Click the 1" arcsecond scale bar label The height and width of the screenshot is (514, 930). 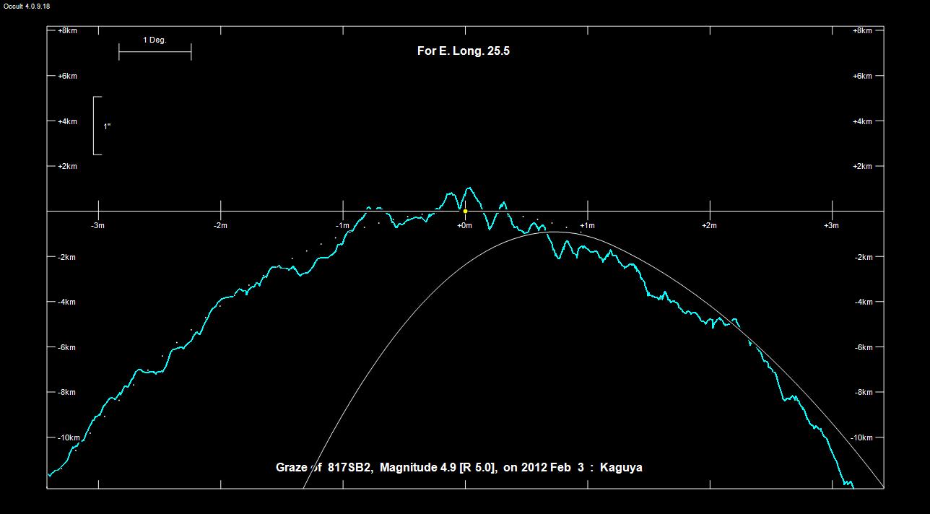point(107,126)
